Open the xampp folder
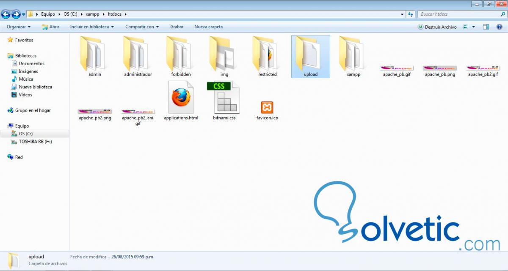The height and width of the screenshot is (271, 508). click(x=353, y=55)
